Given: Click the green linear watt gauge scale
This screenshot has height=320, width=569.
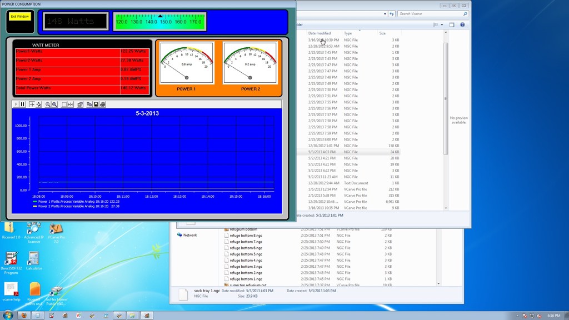Looking at the screenshot, I should (x=159, y=22).
